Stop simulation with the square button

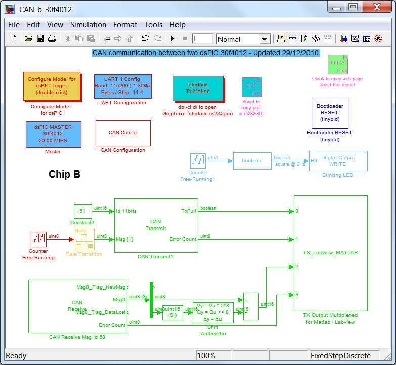185,39
